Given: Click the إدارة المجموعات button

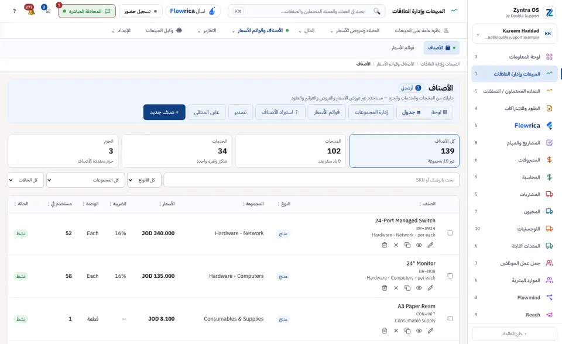Looking at the screenshot, I should tap(371, 112).
